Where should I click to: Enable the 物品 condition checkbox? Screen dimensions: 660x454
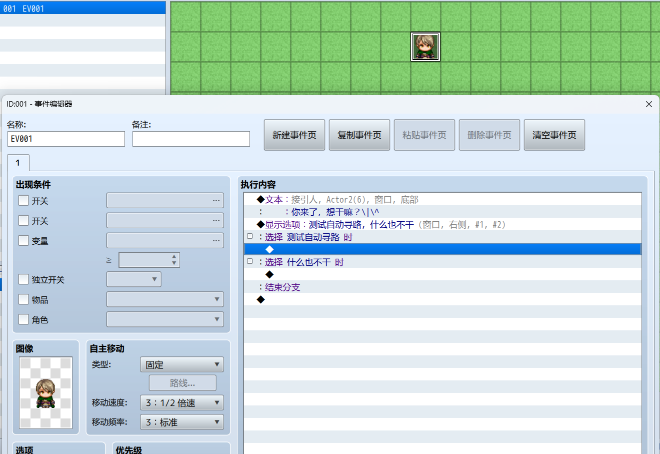pyautogui.click(x=23, y=299)
